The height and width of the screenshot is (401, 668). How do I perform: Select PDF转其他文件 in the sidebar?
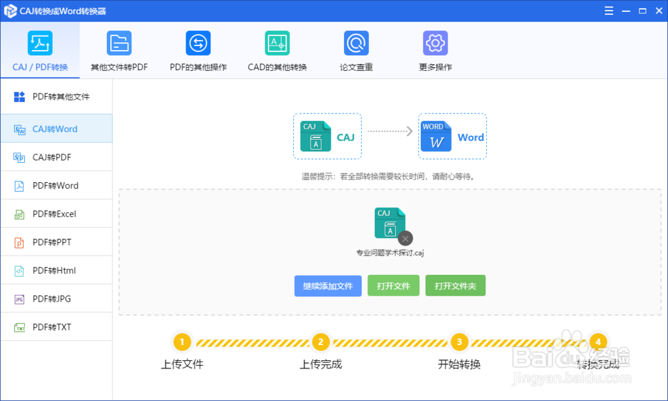pos(56,96)
